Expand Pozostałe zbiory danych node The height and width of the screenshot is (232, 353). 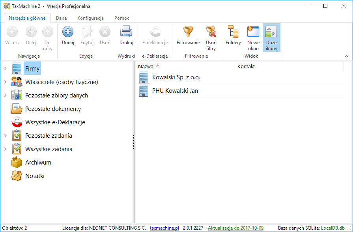(x=5, y=95)
